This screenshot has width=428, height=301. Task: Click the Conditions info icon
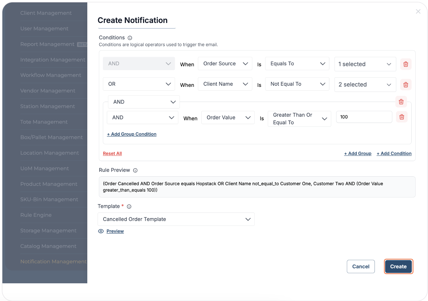pyautogui.click(x=130, y=38)
